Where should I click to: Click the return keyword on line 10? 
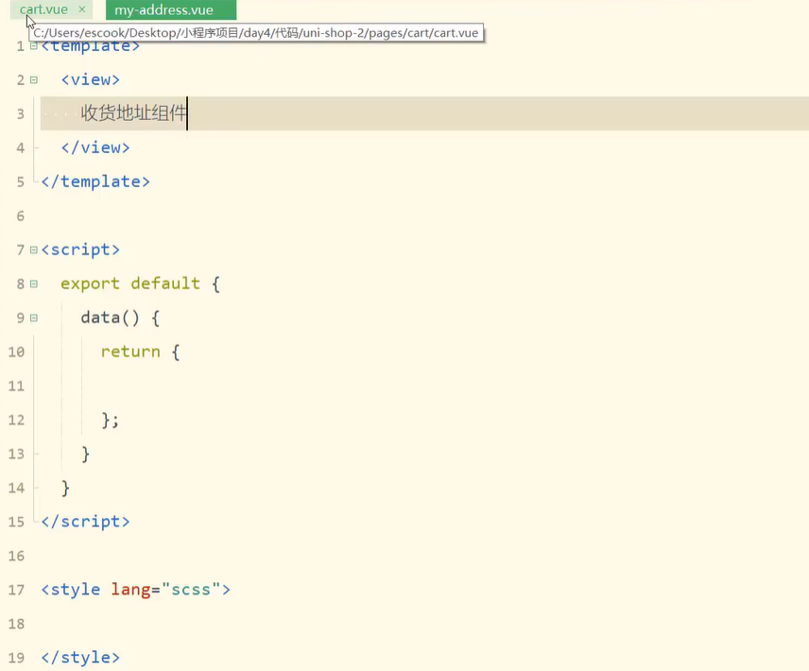pos(130,352)
